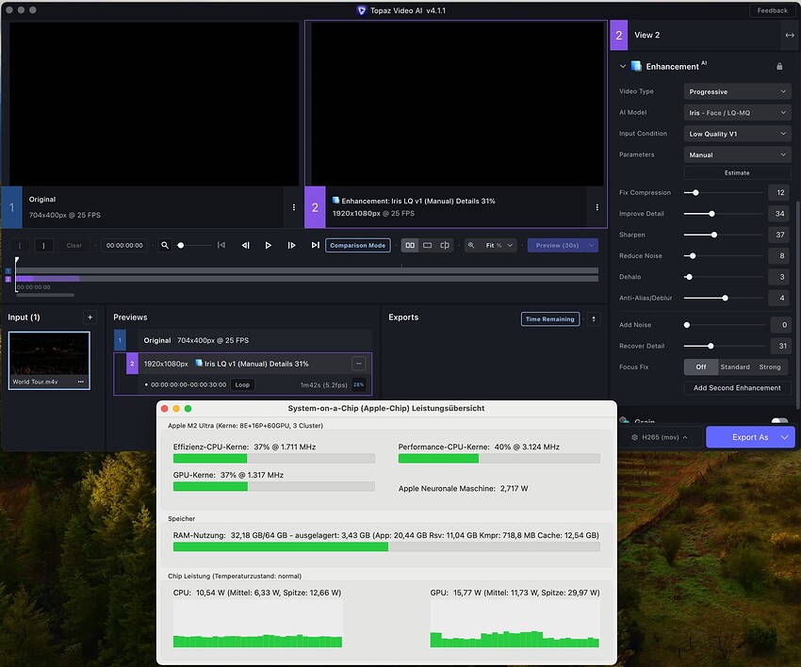Step back one frame
The height and width of the screenshot is (667, 801).
click(x=246, y=245)
